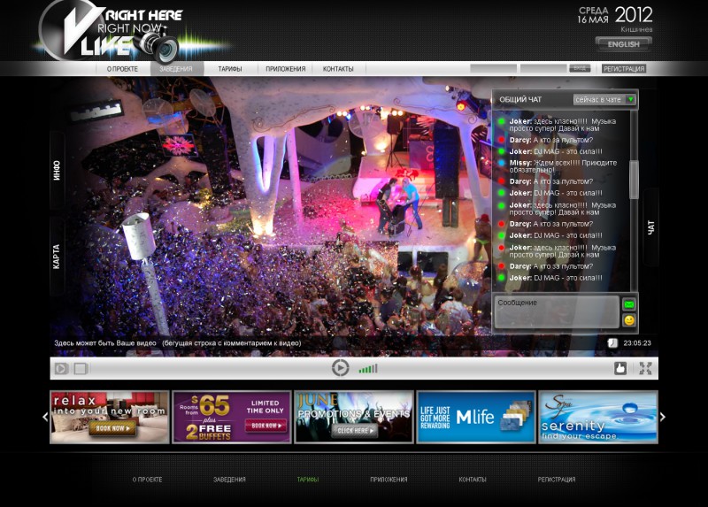This screenshot has width=708, height=507.
Task: Show previous banners with left arrow
Action: click(x=45, y=417)
